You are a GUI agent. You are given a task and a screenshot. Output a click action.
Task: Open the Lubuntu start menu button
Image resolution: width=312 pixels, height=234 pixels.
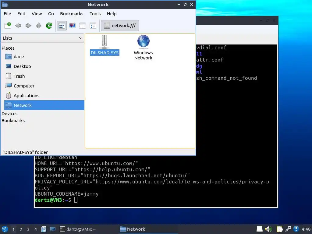tap(5, 229)
